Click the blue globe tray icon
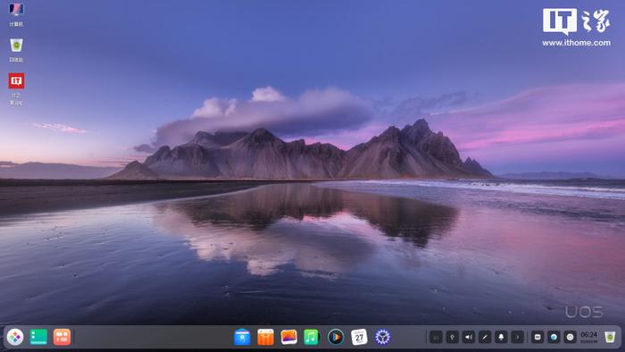 [554, 337]
